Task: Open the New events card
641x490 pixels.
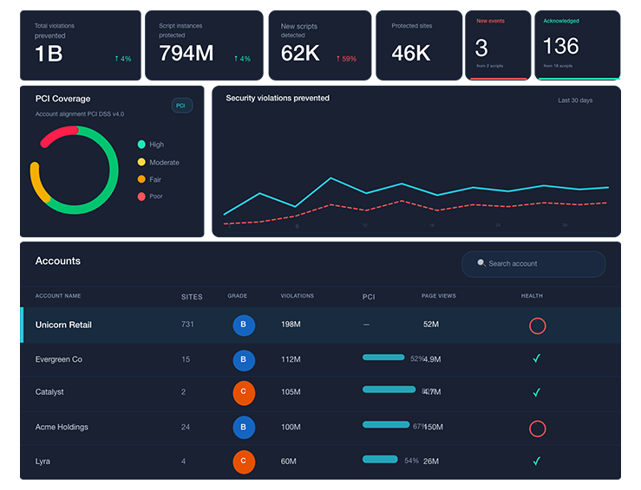Action: [x=498, y=45]
